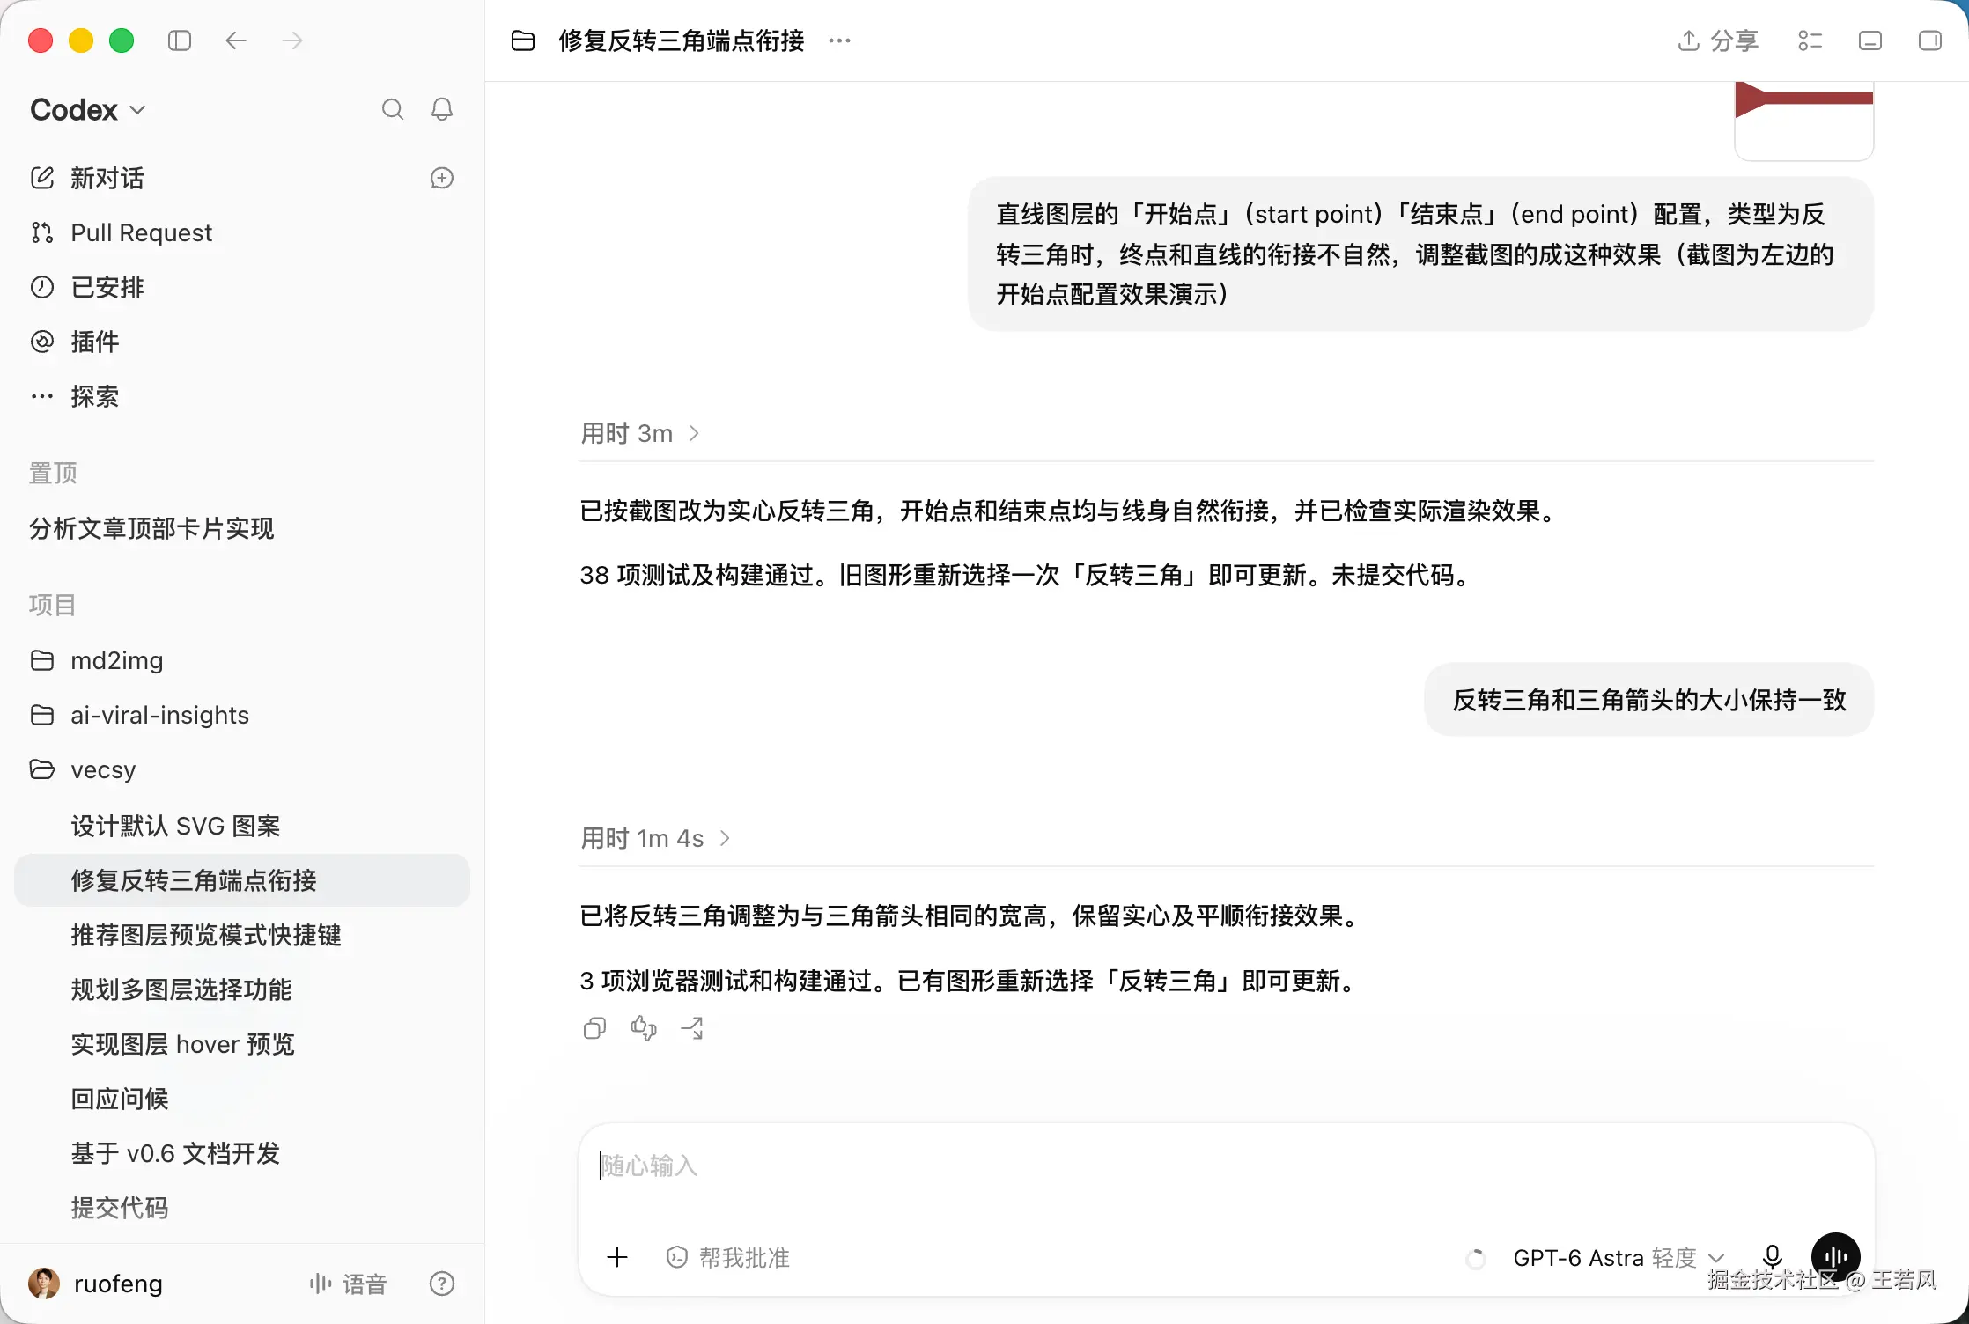Expand the 用时 3m details
Viewport: 1969px width, 1324px height.
coord(641,433)
